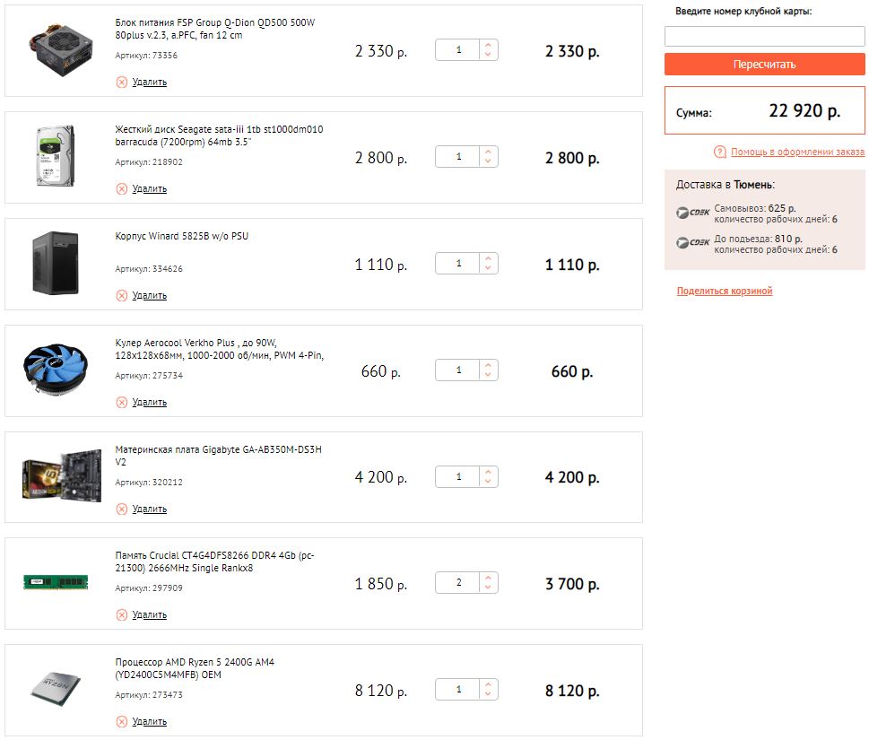Click the remove icon for FSP power supply

coord(121,82)
